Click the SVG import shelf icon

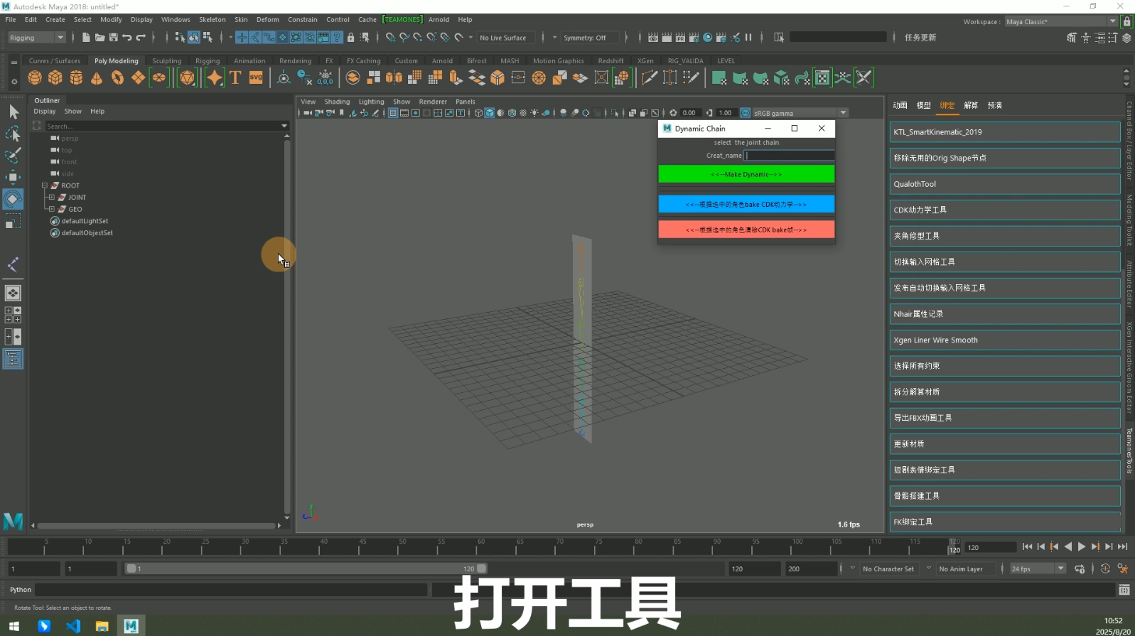pos(256,77)
